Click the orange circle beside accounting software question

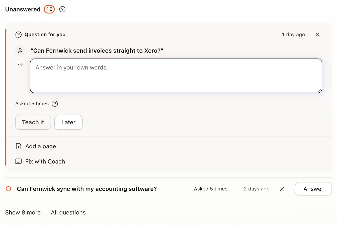pyautogui.click(x=9, y=189)
